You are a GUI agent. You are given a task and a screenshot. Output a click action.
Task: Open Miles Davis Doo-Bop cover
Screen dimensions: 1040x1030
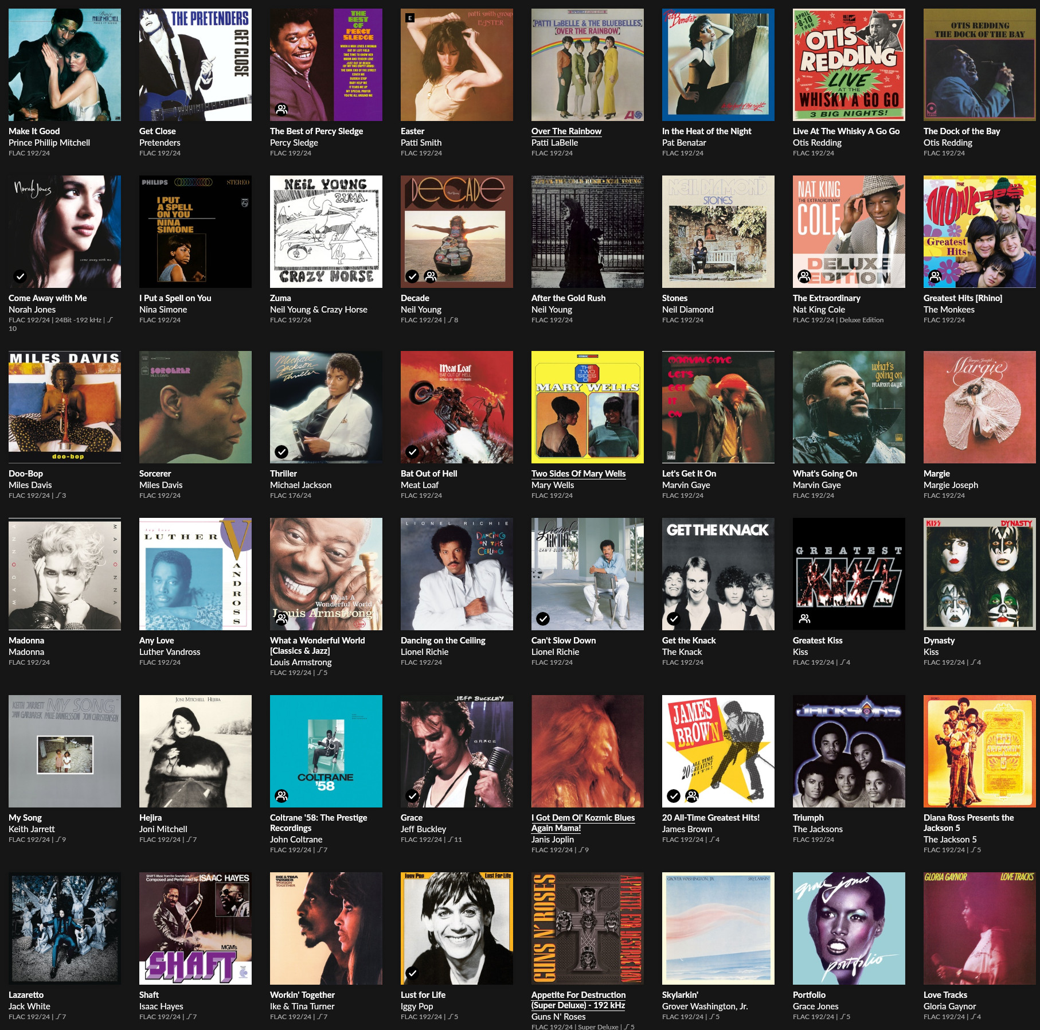pyautogui.click(x=65, y=407)
